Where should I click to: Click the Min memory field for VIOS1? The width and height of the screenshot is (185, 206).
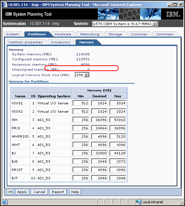tap(81, 103)
